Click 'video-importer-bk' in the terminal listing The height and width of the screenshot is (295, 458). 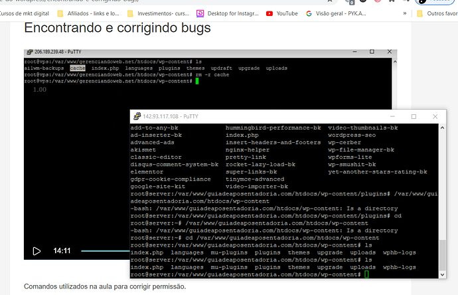[257, 186]
